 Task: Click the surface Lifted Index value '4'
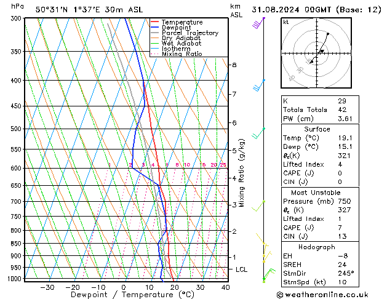(340, 164)
